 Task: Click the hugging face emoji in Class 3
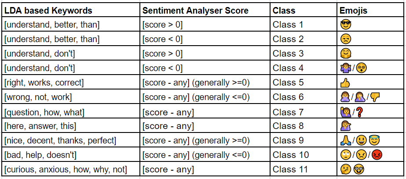click(345, 54)
